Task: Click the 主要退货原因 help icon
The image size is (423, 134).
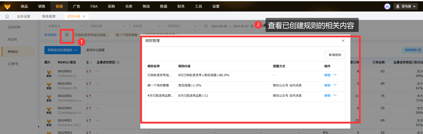Action: [118, 62]
